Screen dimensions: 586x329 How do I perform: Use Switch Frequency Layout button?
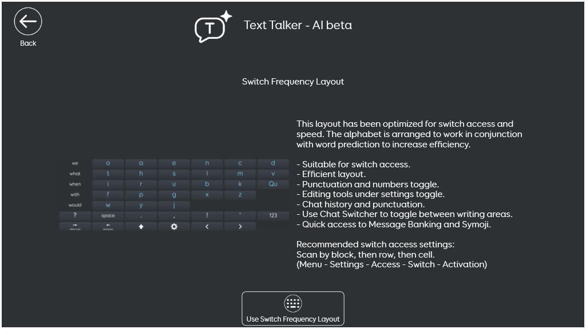[293, 309]
